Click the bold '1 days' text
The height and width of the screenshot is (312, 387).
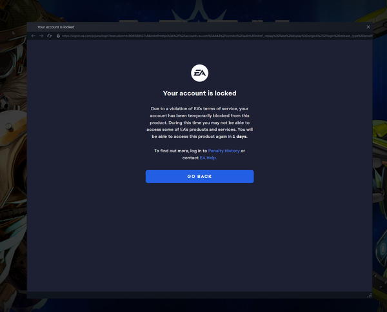click(x=239, y=137)
